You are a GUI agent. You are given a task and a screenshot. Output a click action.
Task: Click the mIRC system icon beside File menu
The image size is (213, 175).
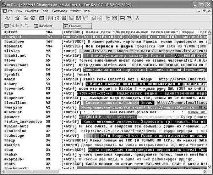click(x=5, y=11)
